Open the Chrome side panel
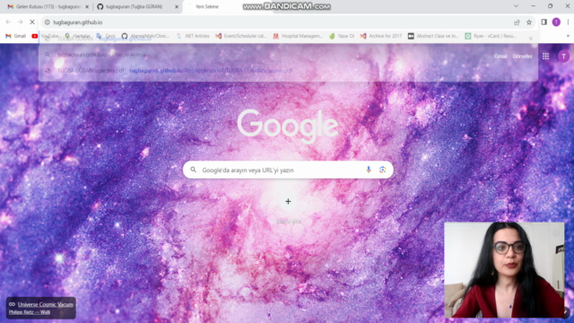 [544, 22]
